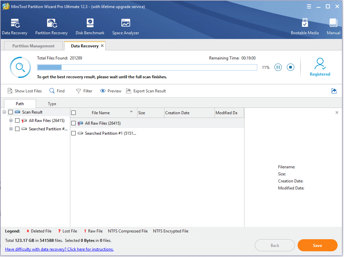Switch to the Partition Management tab

click(x=33, y=46)
